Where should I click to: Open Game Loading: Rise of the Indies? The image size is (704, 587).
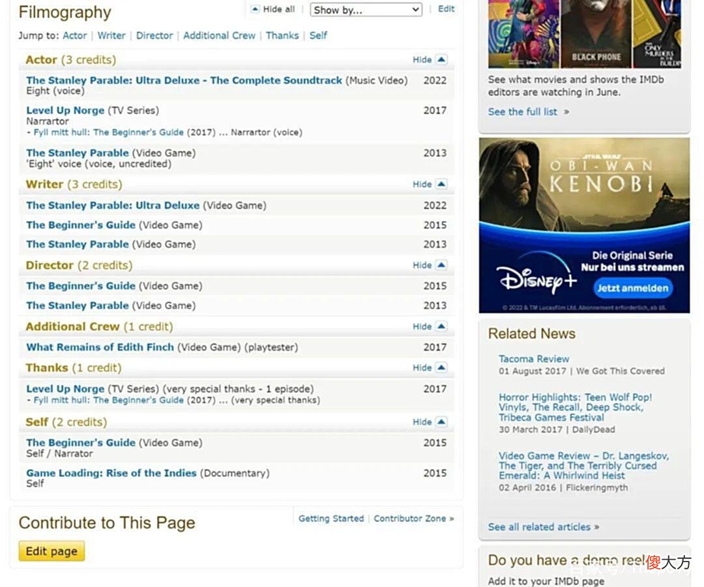(111, 474)
